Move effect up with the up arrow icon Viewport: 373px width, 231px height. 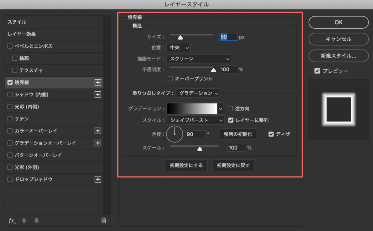pyautogui.click(x=24, y=220)
